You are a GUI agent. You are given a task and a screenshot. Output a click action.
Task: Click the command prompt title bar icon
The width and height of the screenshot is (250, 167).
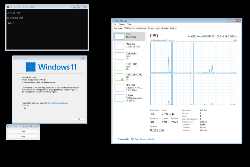tap(8, 7)
